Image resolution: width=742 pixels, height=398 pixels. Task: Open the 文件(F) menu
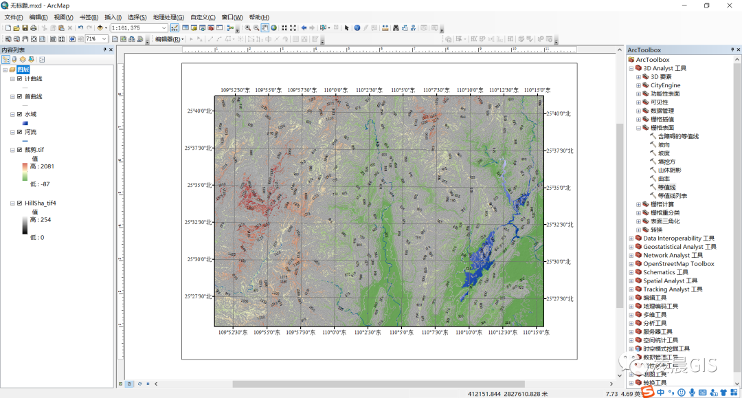(x=14, y=17)
